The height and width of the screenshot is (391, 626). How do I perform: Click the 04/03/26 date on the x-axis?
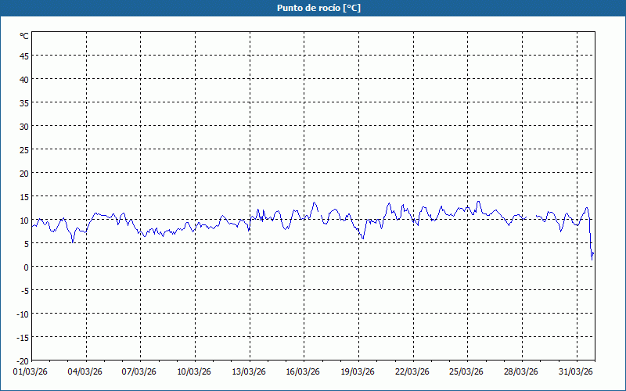tap(85, 371)
